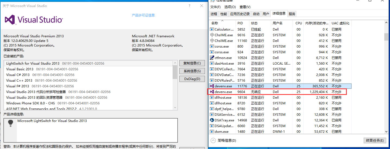Viewport: 390px width, 149px height.
Task: Switch to the 应用历史记录 tab
Action: (240, 14)
